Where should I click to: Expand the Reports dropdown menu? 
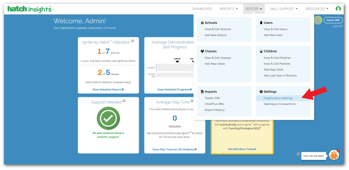pos(228,9)
